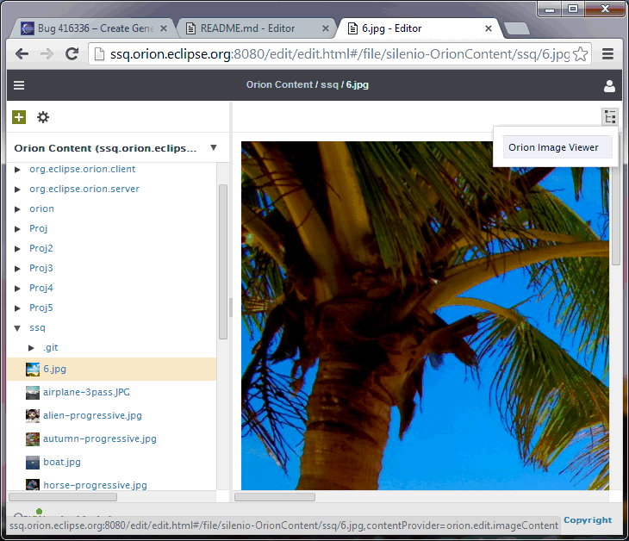This screenshot has height=541, width=629.
Task: Click alien-progressive.jpg thumbnail icon
Action: (x=33, y=416)
